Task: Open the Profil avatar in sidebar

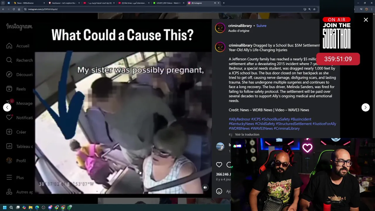Action: [x=9, y=161]
